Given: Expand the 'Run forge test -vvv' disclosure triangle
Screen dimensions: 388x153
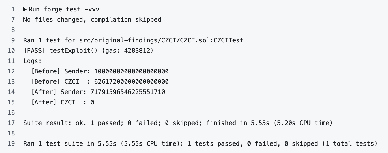Looking at the screenshot, I should point(25,10).
